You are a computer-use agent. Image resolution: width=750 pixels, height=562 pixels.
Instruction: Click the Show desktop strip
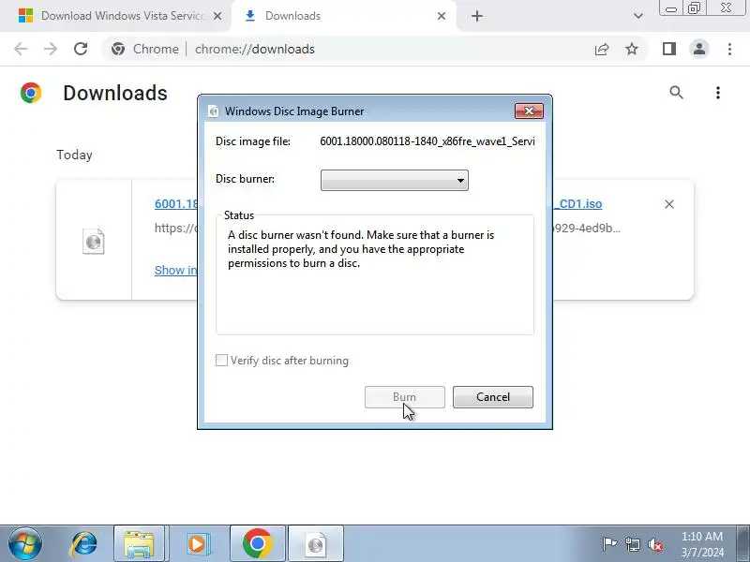pyautogui.click(x=743, y=544)
